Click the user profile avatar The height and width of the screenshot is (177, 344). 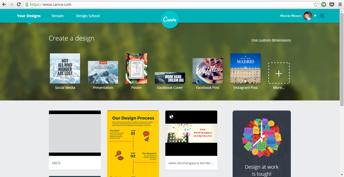coord(307,16)
